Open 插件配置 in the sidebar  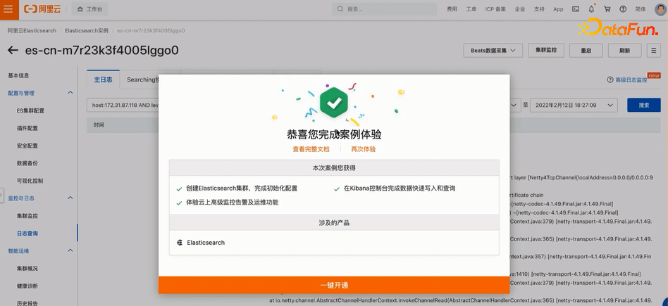click(27, 128)
